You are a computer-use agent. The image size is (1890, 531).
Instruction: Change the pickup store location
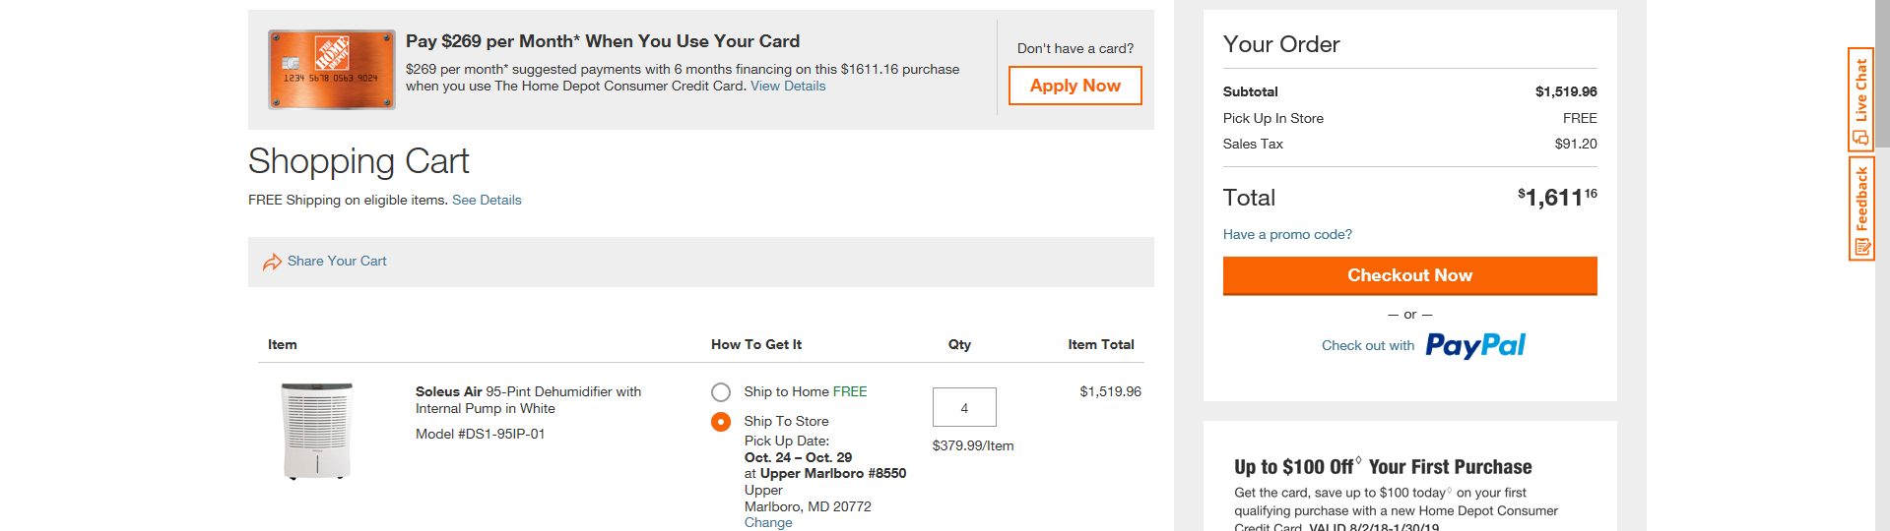coord(768,522)
